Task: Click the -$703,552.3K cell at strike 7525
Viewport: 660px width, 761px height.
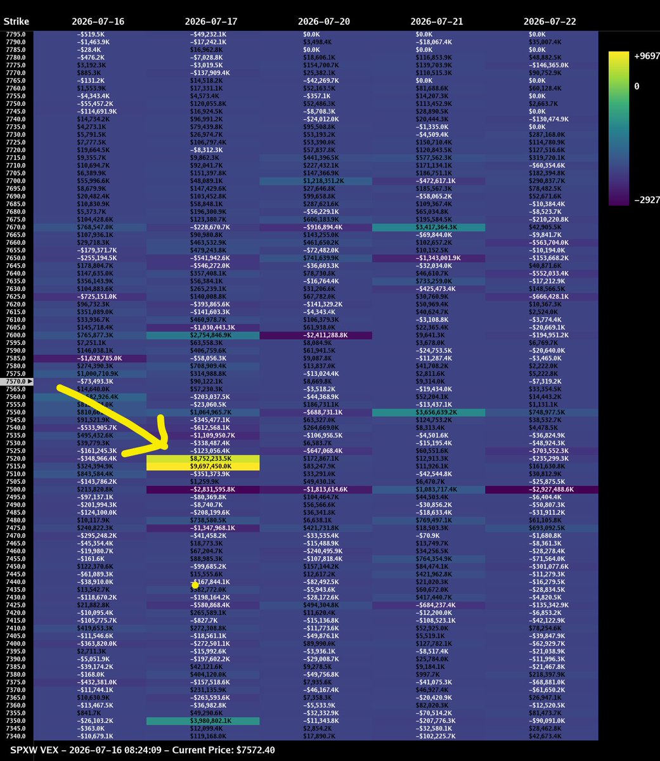Action: (x=542, y=451)
